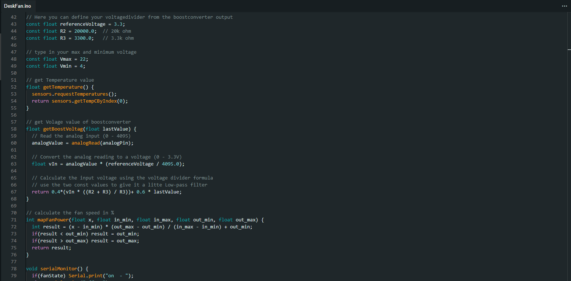Click the getBoostVoltag function name

pyautogui.click(x=63, y=129)
